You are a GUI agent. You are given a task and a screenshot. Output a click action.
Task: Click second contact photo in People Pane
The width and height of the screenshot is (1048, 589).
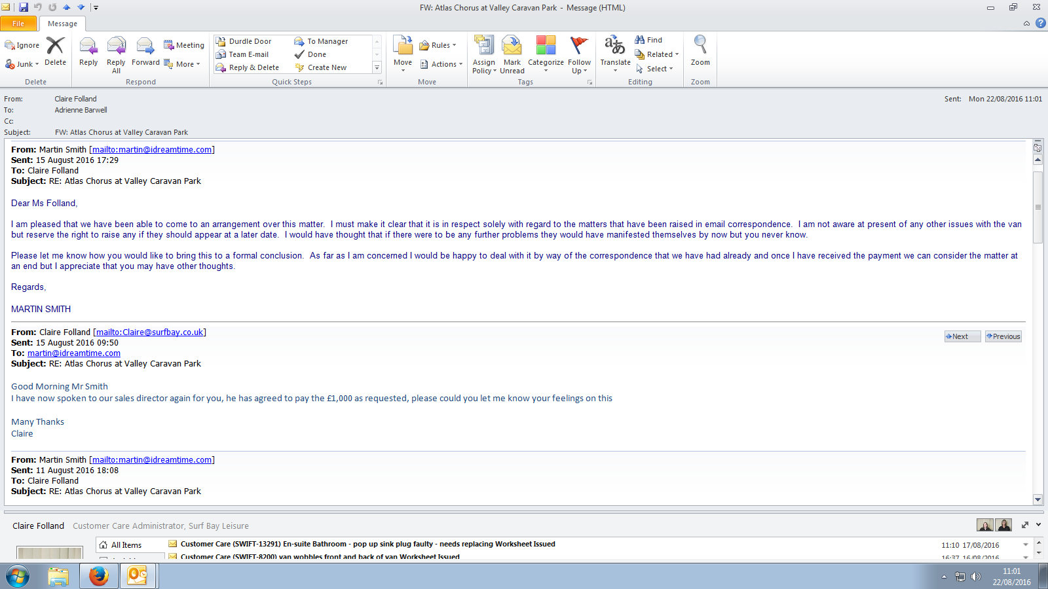(1003, 525)
